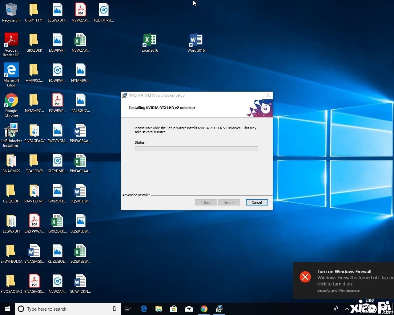Select the BNAGMGS PDF file
The width and height of the screenshot is (394, 315).
click(34, 284)
